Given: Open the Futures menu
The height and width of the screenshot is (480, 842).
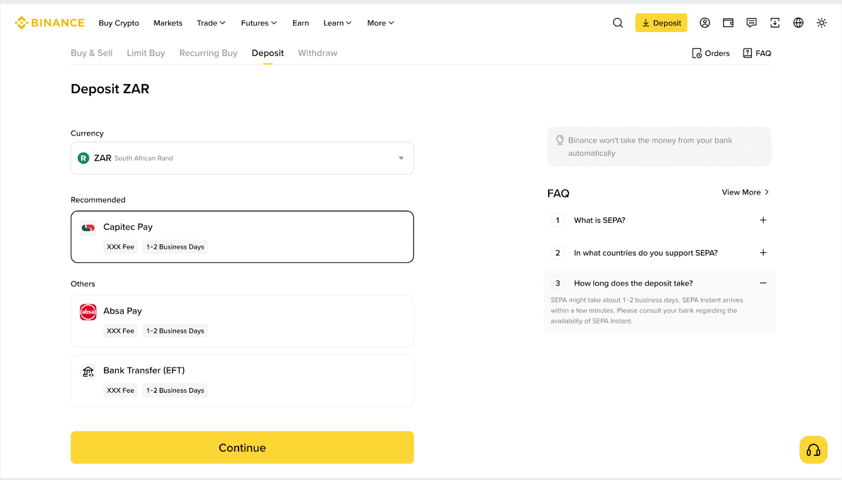Looking at the screenshot, I should tap(258, 23).
